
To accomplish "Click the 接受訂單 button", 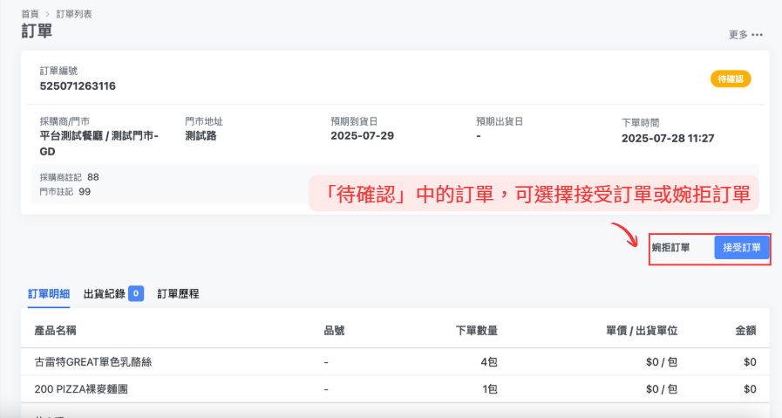I will 742,248.
